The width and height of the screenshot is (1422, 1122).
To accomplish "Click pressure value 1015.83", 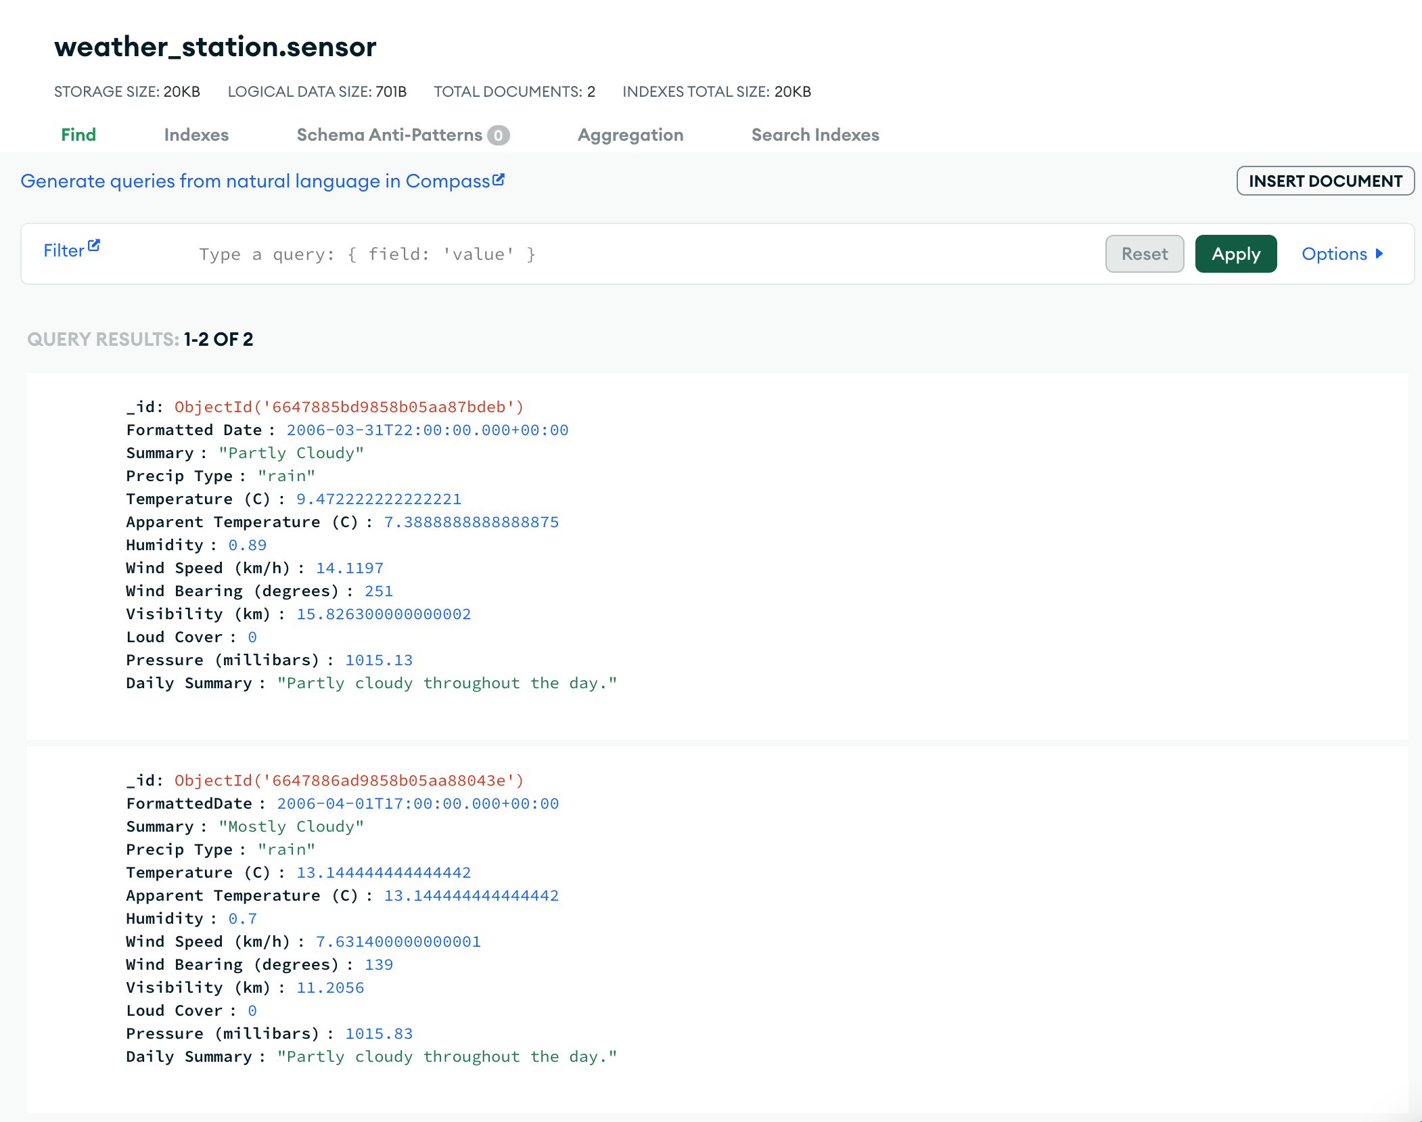I will click(x=379, y=1033).
